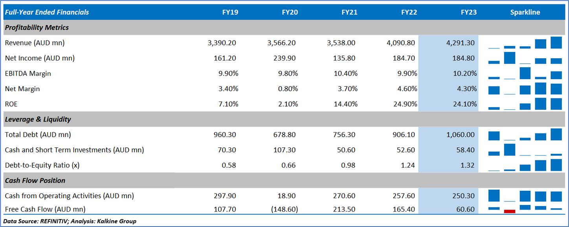Click the Net Income sparkline chart
The width and height of the screenshot is (569, 227).
point(525,58)
